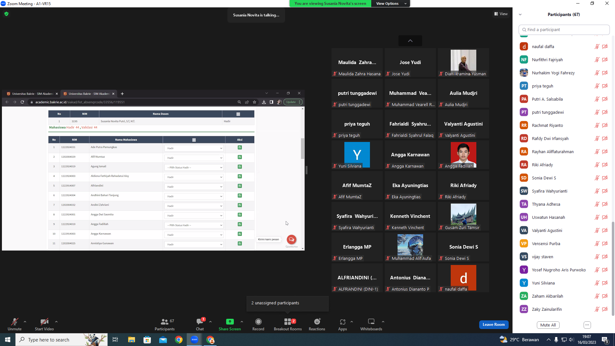The width and height of the screenshot is (615, 346).
Task: Open the Reactions icon
Action: [317, 322]
